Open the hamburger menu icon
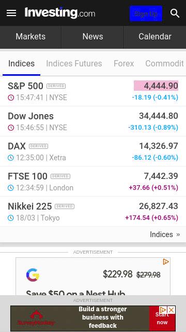 [11, 13]
